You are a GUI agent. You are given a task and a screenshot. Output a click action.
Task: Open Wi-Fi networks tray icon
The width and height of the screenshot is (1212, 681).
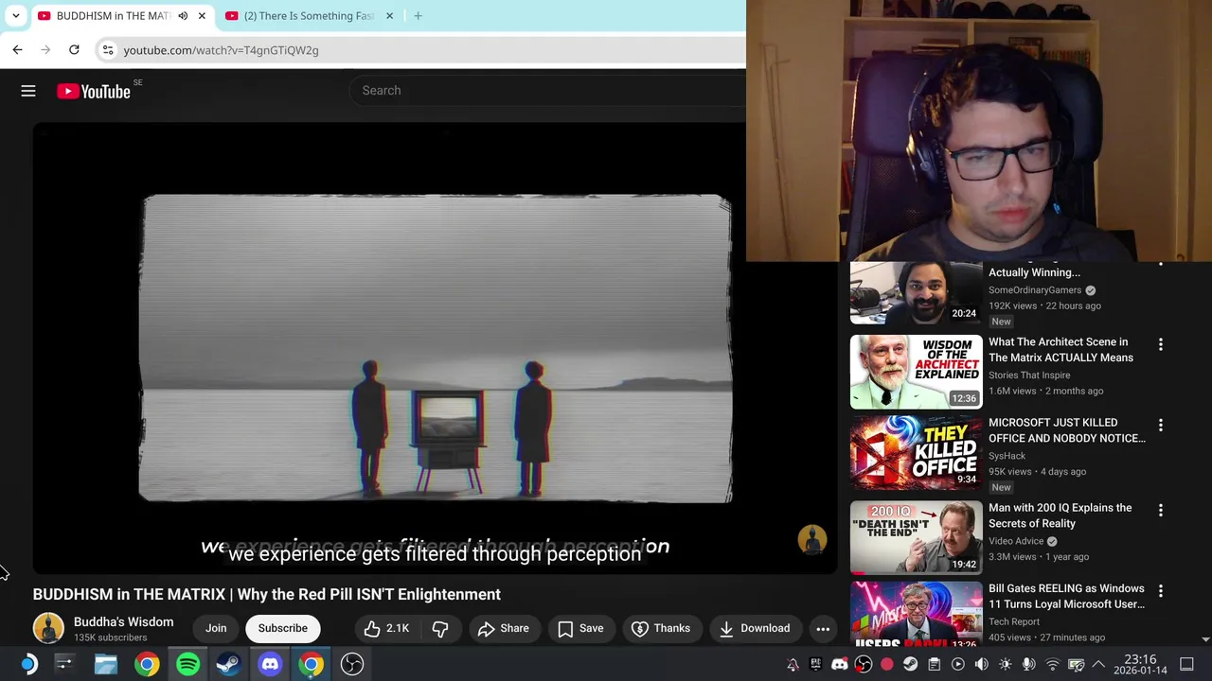point(1052,665)
